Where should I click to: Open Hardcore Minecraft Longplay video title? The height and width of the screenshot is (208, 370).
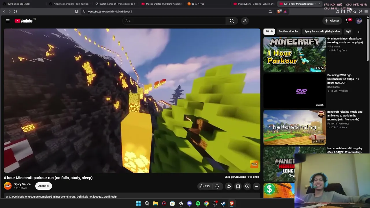coord(345,150)
